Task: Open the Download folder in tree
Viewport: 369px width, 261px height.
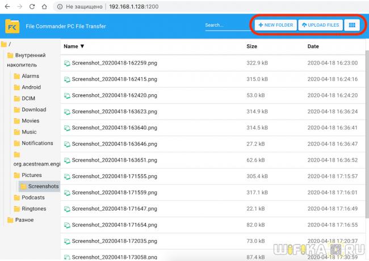Action: coord(33,110)
